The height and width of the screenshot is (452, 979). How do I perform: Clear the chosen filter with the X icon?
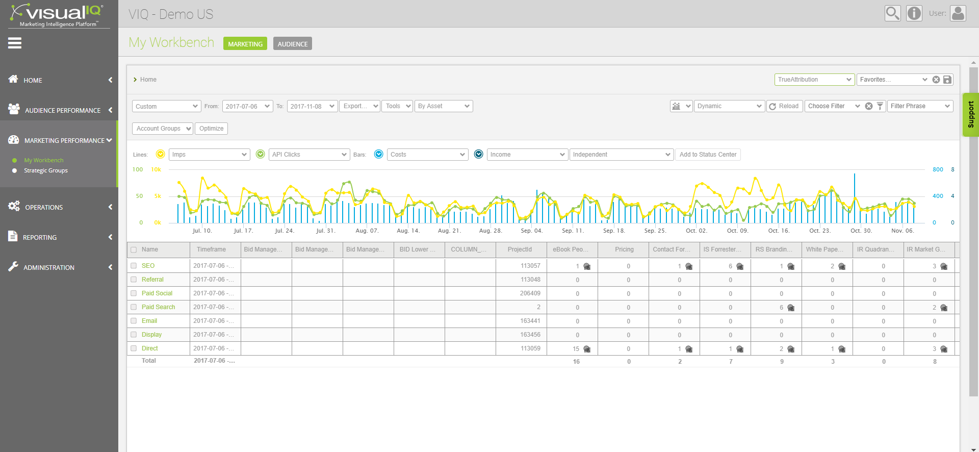coord(869,106)
